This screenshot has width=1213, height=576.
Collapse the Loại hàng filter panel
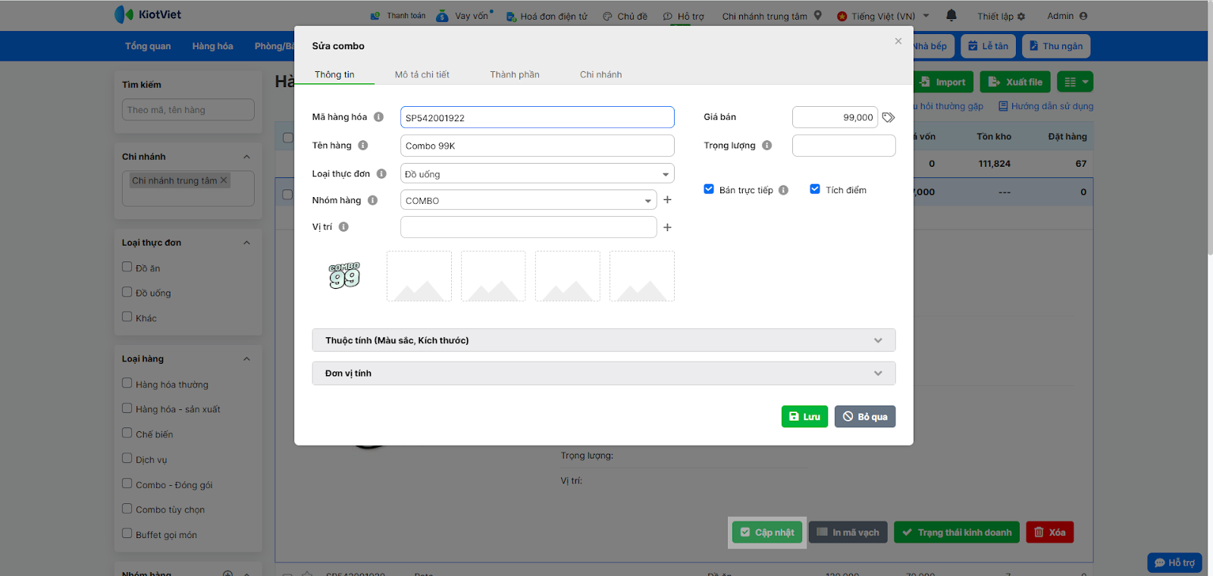coord(246,359)
